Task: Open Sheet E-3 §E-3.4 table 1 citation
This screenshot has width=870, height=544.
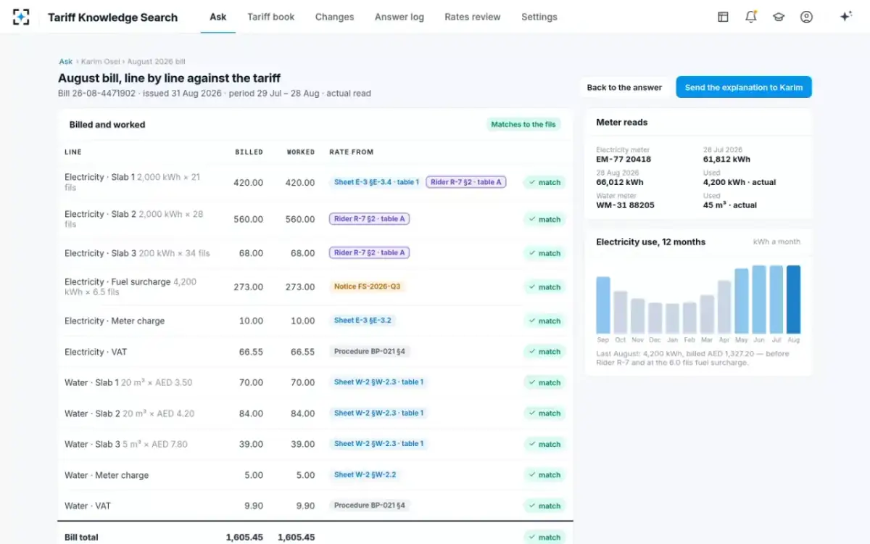Action: click(376, 182)
